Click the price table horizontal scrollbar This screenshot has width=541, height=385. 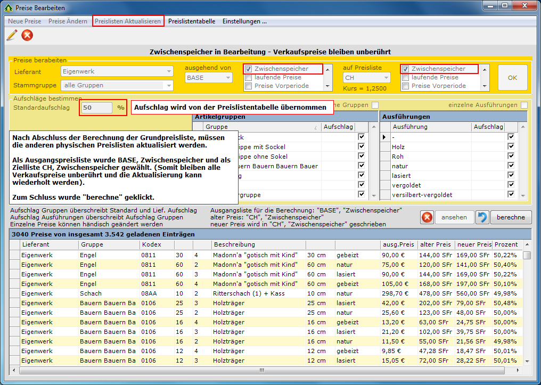(x=261, y=370)
